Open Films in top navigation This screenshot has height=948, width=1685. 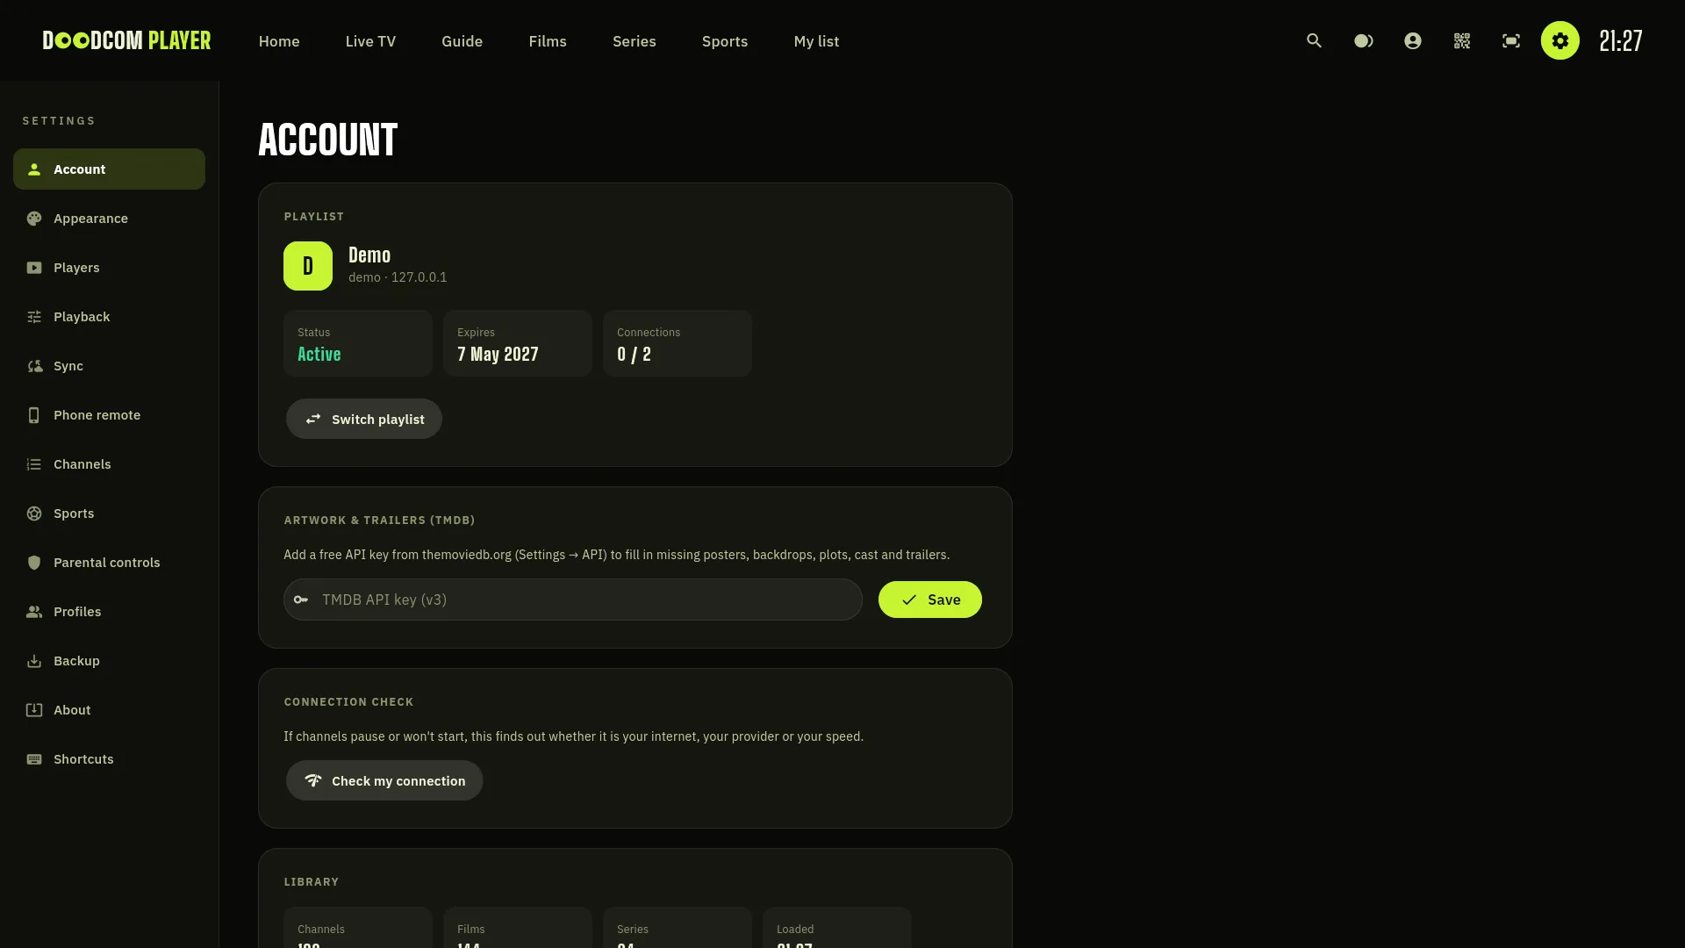click(548, 41)
